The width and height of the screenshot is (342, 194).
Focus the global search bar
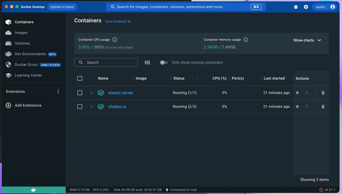pos(186,7)
